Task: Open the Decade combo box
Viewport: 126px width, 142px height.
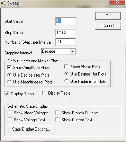Action: pyautogui.click(x=58, y=51)
